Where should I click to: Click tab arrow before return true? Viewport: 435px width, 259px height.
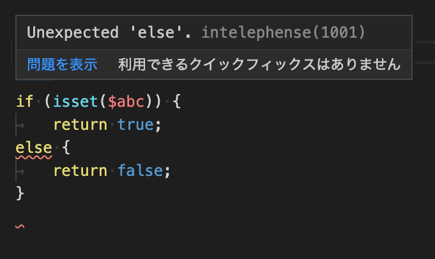[20, 125]
